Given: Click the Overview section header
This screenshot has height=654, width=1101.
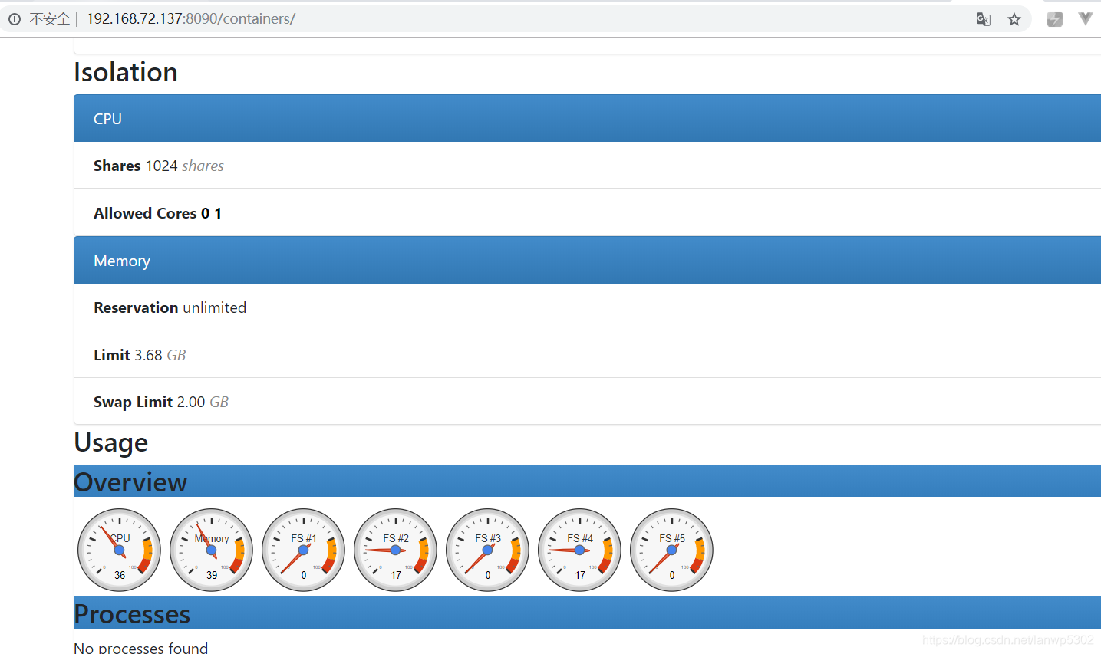Looking at the screenshot, I should tap(587, 481).
